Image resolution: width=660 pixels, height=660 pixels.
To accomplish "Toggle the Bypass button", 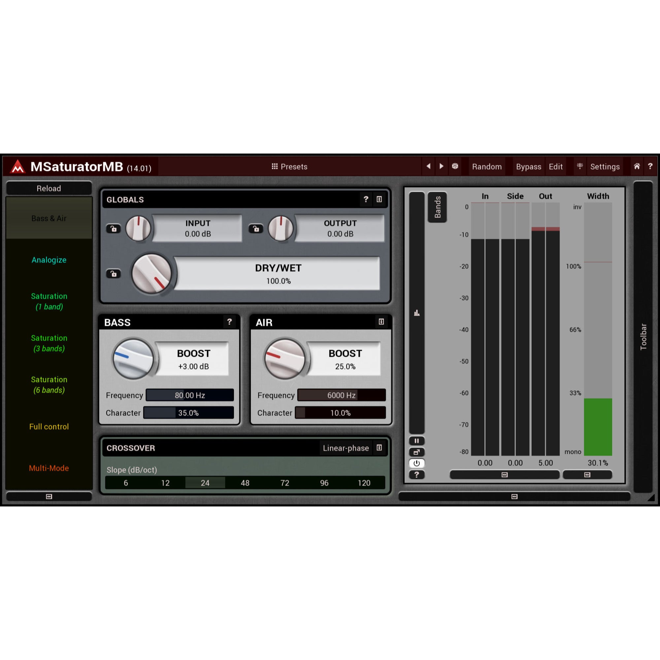I will (528, 167).
